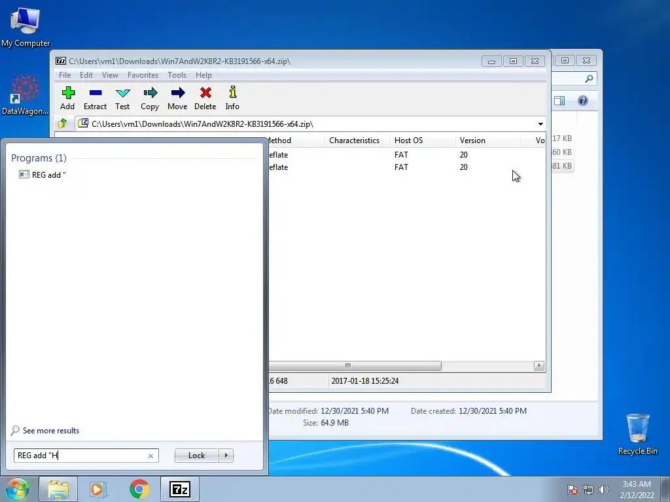This screenshot has width=670, height=502.
Task: Open Windows Media Player from taskbar
Action: (x=98, y=489)
